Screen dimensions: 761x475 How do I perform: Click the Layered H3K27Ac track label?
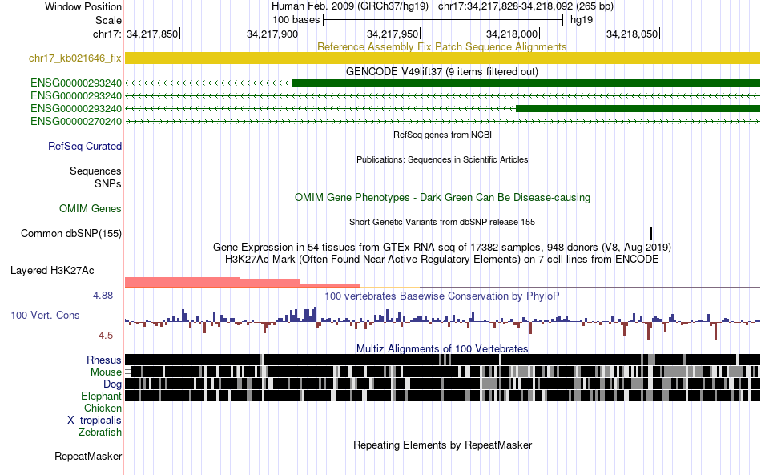52,270
